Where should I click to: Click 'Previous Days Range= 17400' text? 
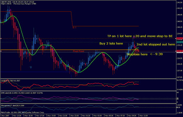(25, 4)
